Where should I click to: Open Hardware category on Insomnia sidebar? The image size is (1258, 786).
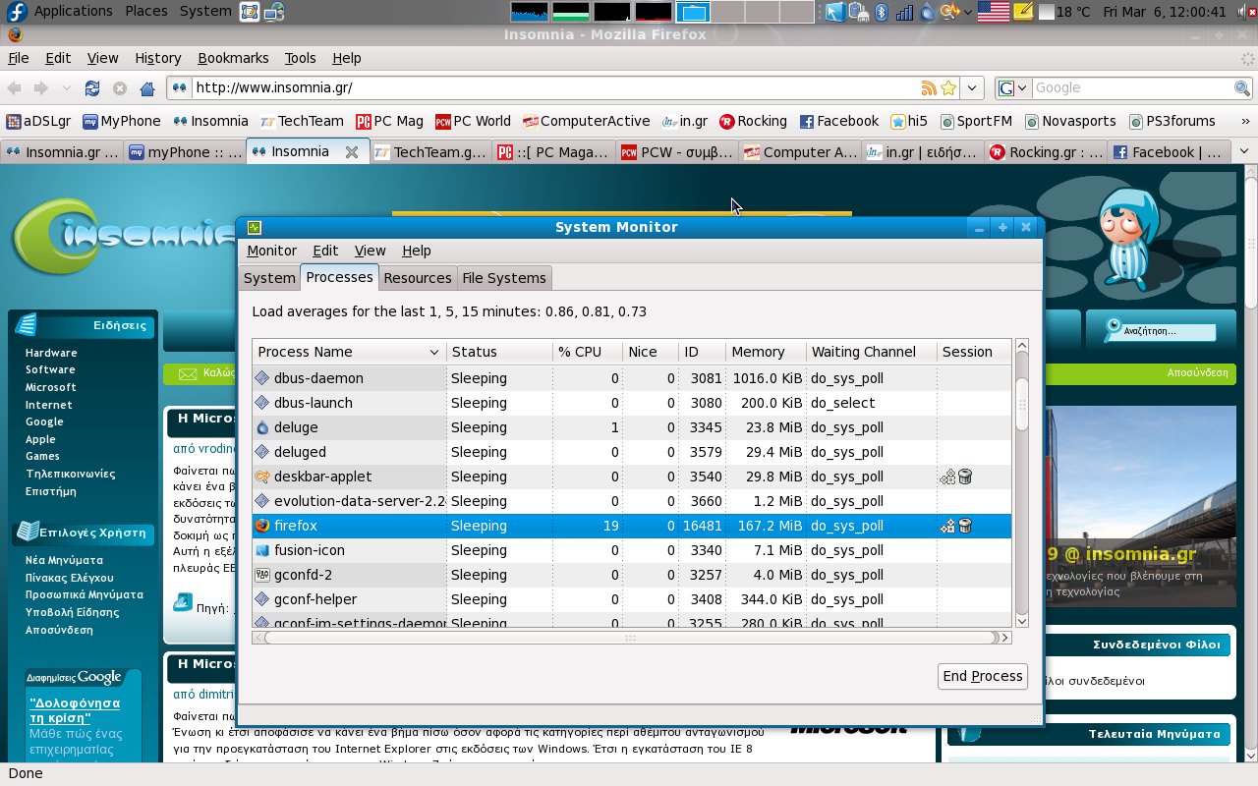[51, 353]
